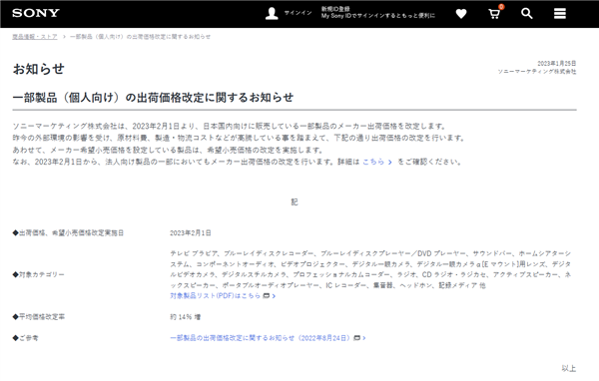Open the search magnifier
The image size is (599, 381).
click(527, 13)
